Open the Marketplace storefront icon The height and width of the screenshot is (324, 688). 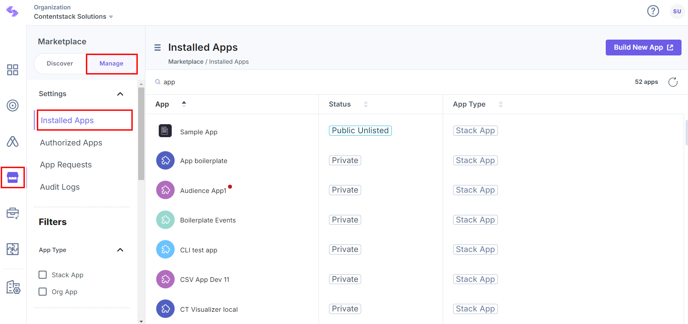(13, 177)
